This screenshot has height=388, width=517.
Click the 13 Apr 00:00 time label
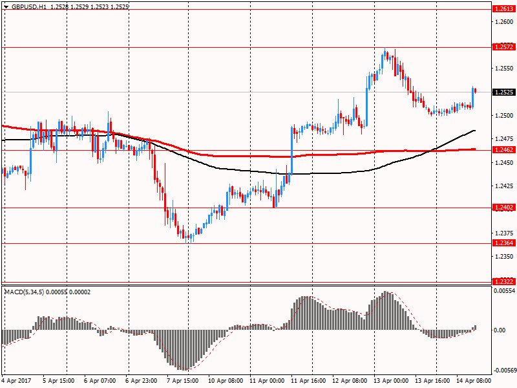coord(391,381)
